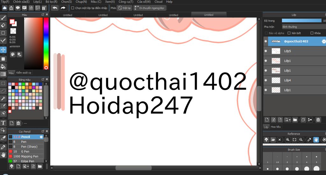Pick the Move tool
326x175 pixels.
tap(3, 50)
